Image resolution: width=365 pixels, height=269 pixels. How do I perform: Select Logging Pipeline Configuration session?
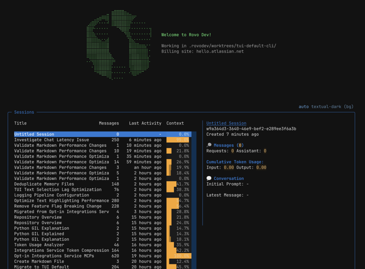pos(103,195)
